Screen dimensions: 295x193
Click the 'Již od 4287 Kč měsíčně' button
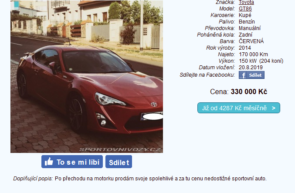click(x=239, y=108)
